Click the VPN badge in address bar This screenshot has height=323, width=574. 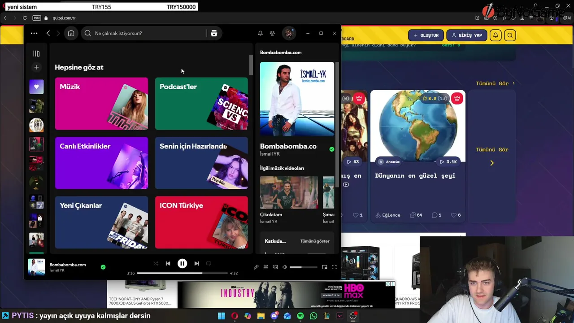(36, 18)
